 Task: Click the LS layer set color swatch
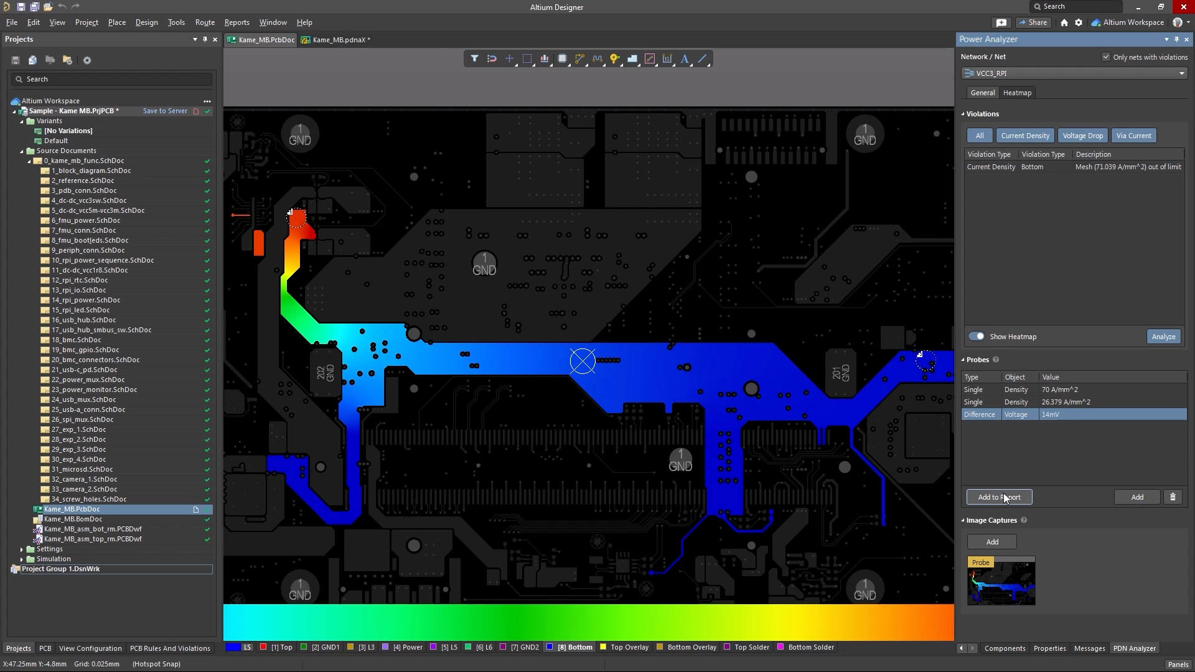pos(233,647)
